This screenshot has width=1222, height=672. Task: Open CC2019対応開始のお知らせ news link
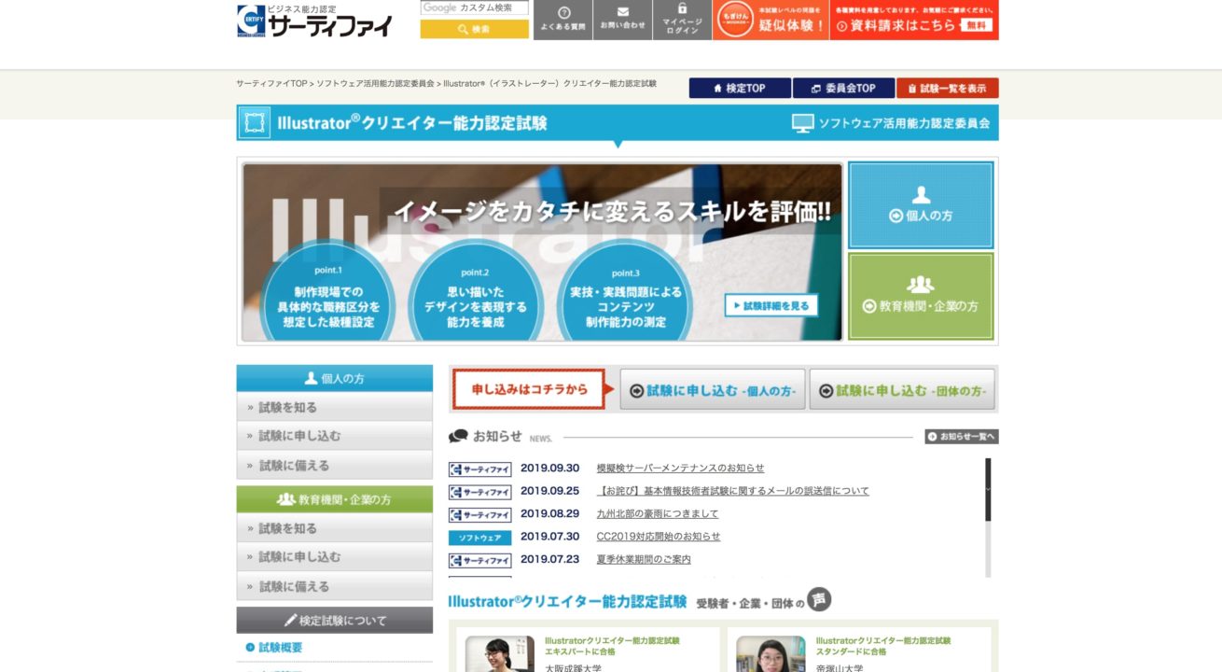659,536
